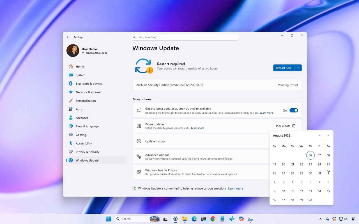Click the Update history clock icon

click(139, 141)
